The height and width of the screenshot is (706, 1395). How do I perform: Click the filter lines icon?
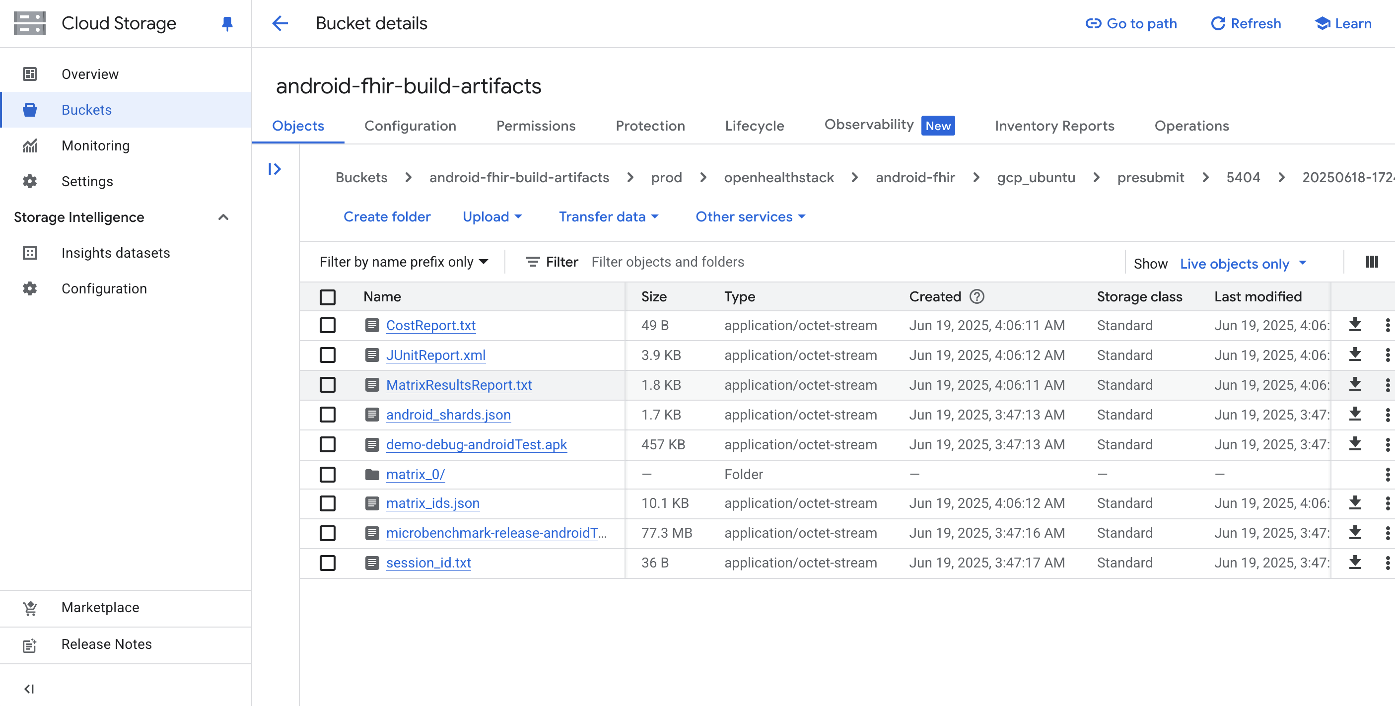click(533, 262)
